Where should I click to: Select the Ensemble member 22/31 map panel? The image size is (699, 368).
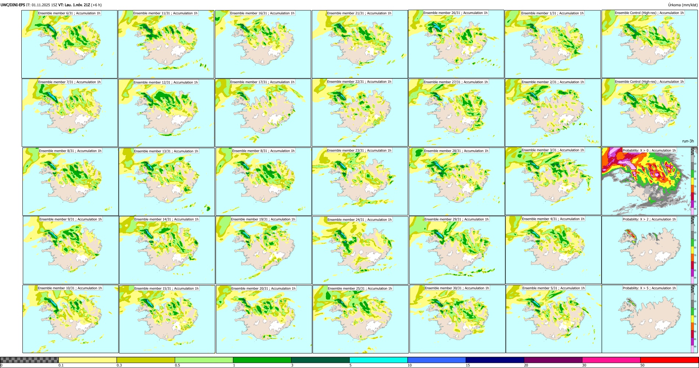360,113
